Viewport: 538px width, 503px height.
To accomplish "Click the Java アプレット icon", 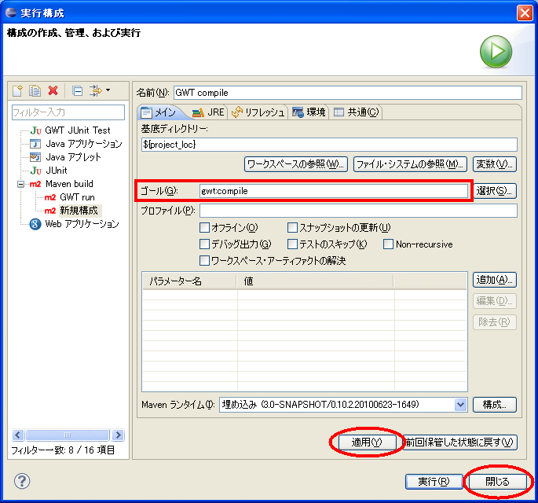I will tap(35, 157).
